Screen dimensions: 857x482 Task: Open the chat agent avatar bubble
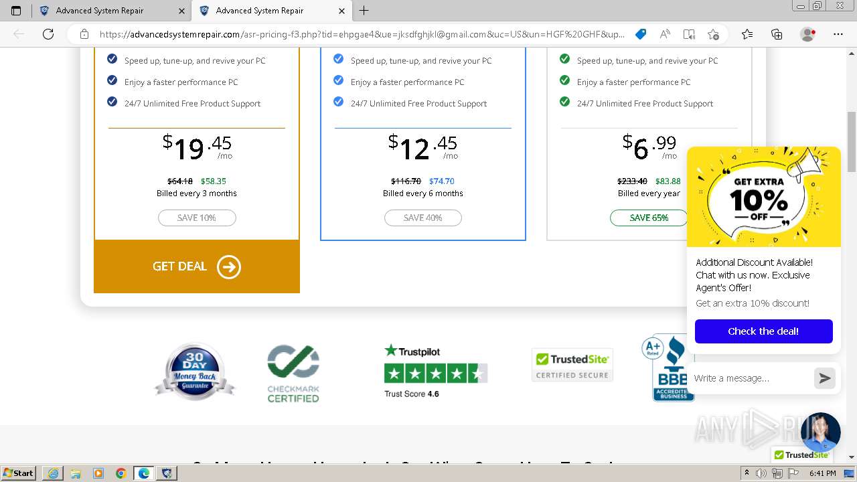[820, 432]
